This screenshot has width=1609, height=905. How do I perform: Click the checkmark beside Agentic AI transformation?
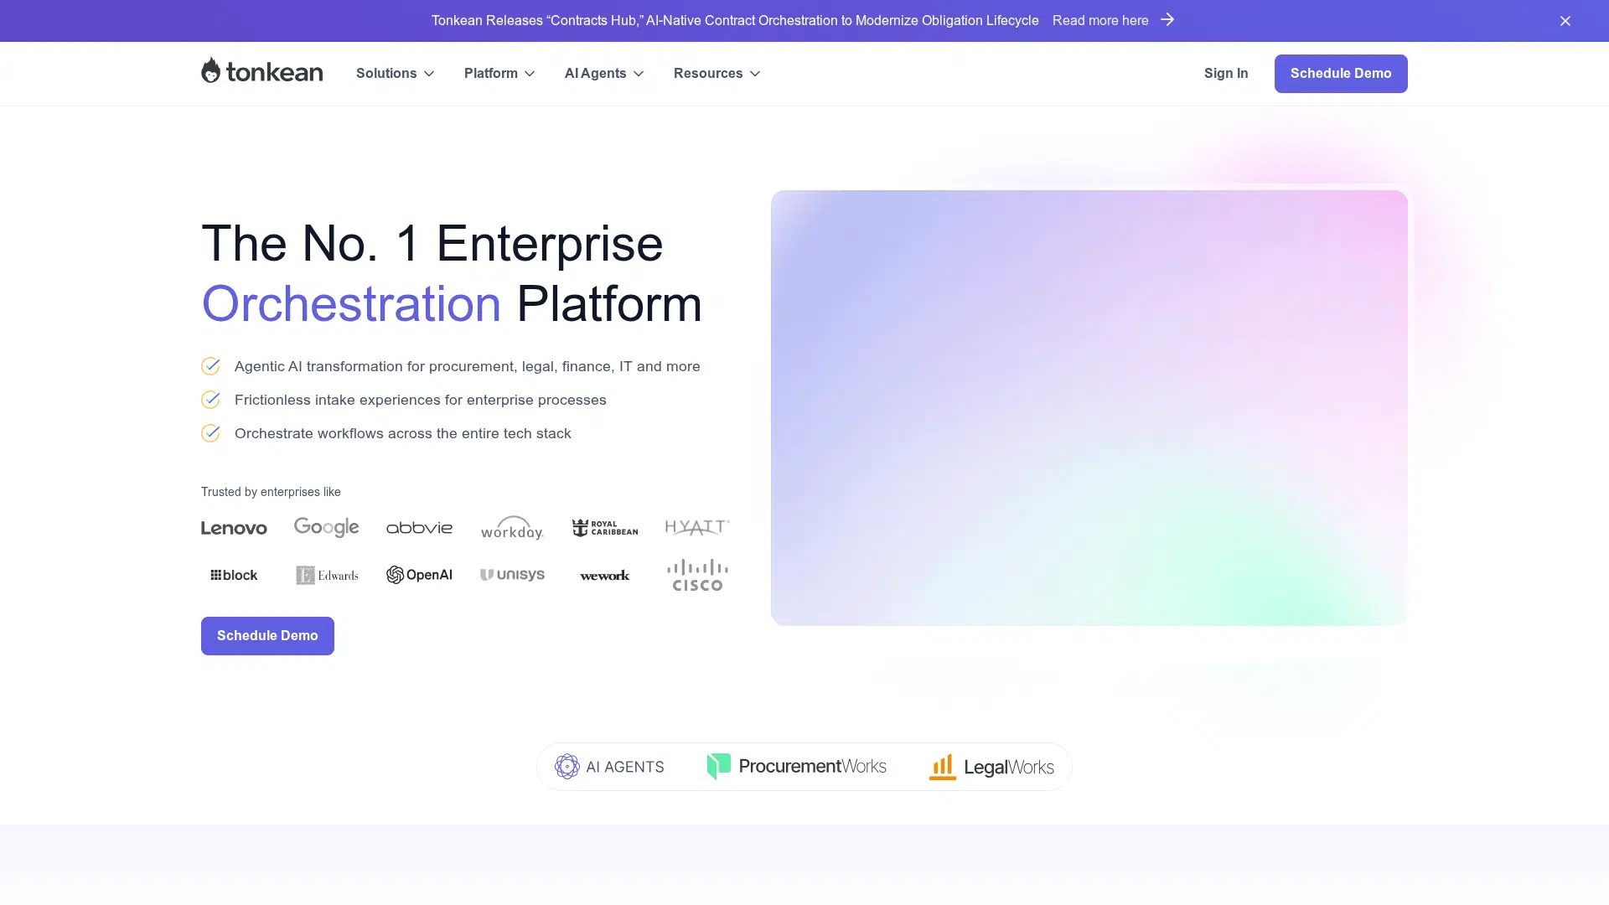210,366
